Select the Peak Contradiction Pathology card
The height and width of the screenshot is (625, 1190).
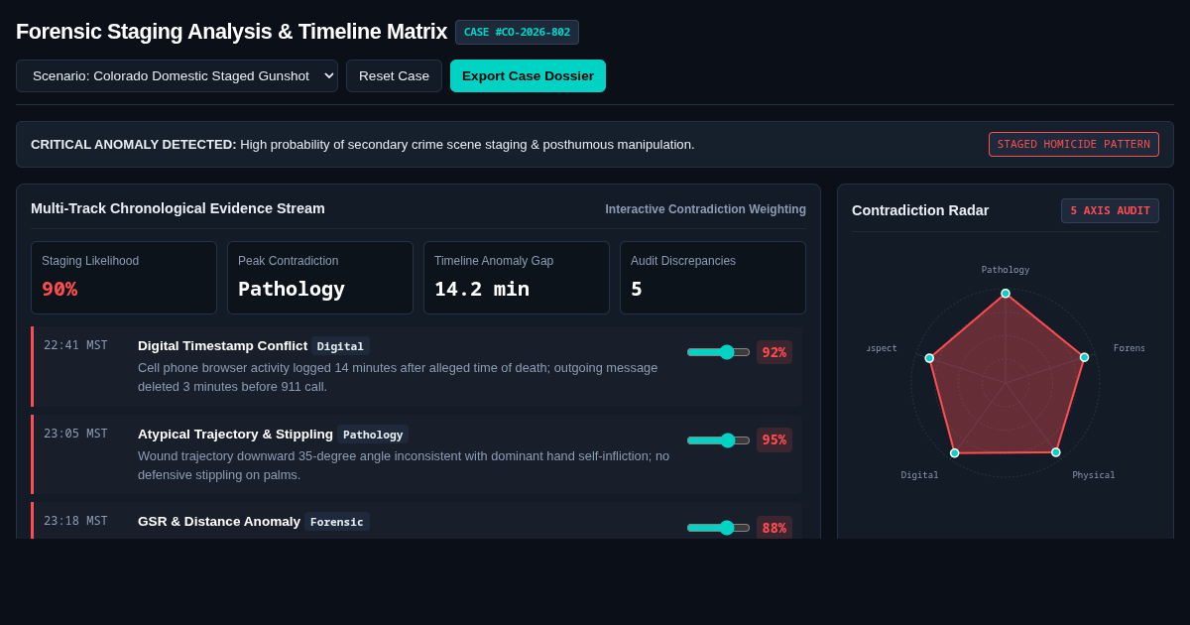(x=320, y=278)
